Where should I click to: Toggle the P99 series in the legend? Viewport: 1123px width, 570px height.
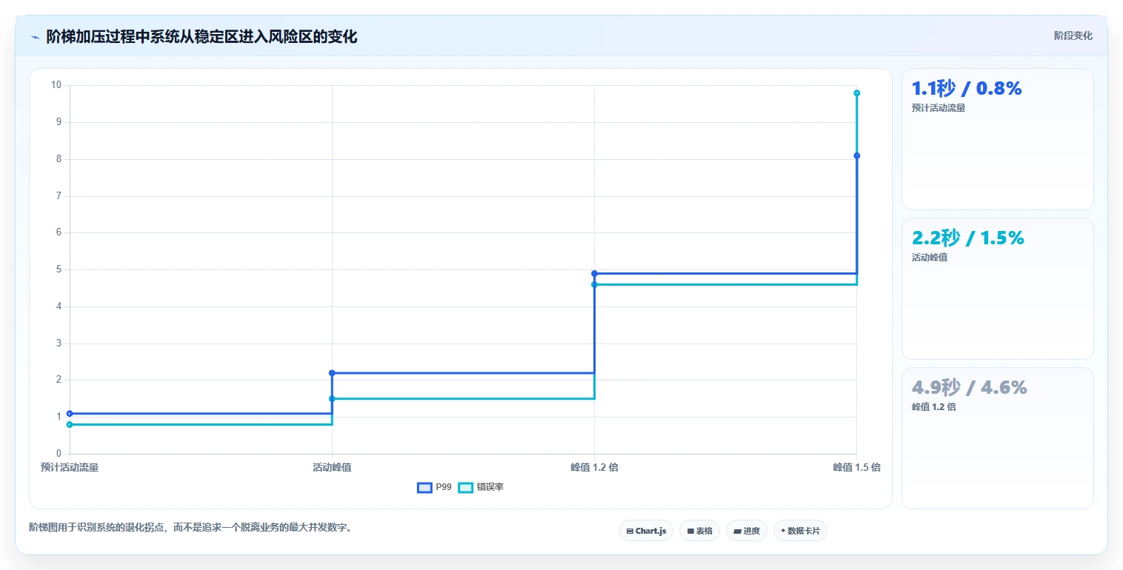point(434,487)
